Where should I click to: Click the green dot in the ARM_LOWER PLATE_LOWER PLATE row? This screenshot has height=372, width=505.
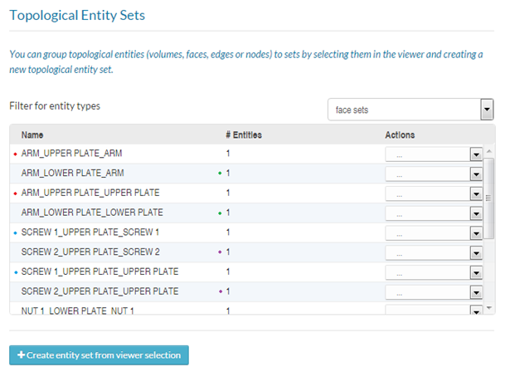click(x=220, y=213)
